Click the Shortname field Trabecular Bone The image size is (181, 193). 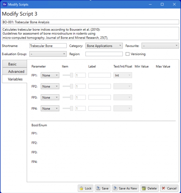pos(48,46)
